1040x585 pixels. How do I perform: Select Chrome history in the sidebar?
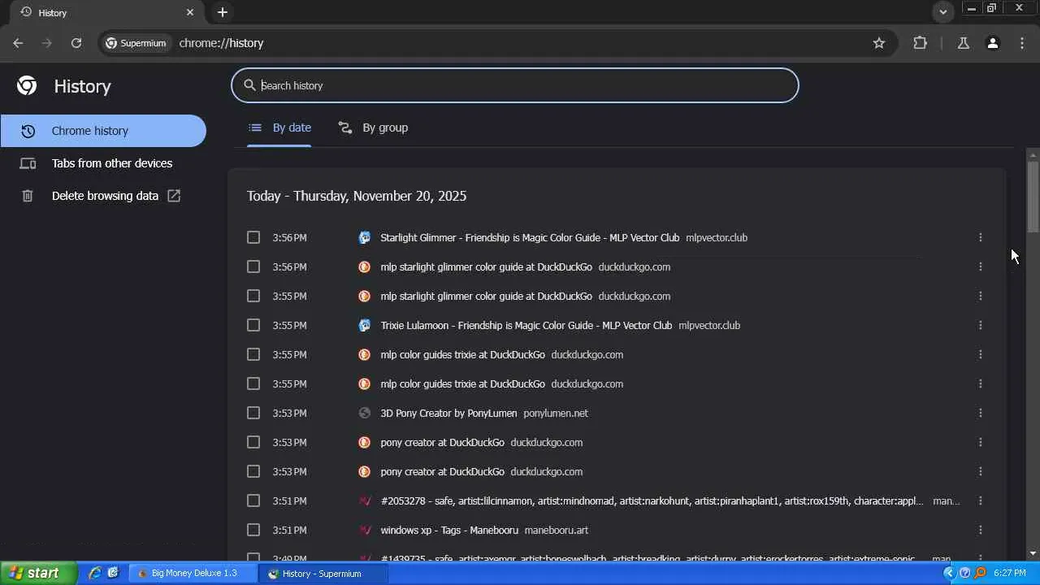tap(103, 131)
